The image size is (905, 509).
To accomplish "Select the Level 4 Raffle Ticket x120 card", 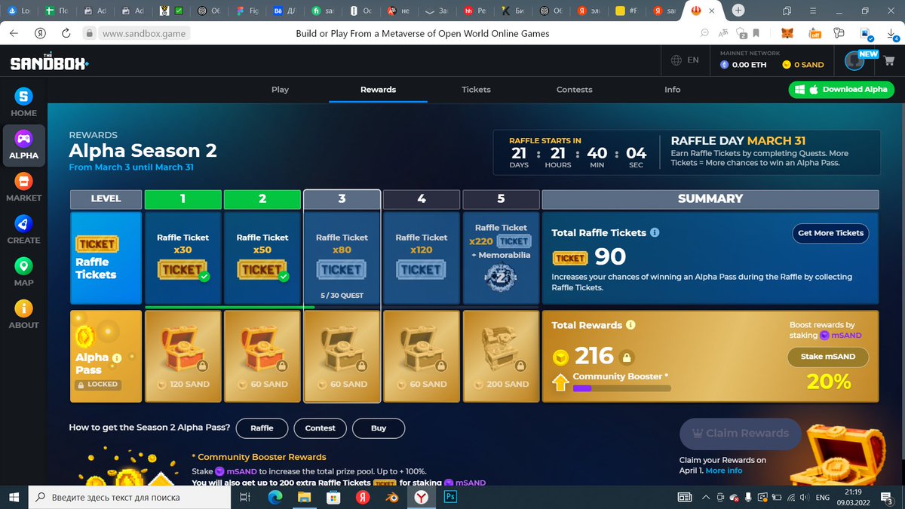I will (x=422, y=257).
